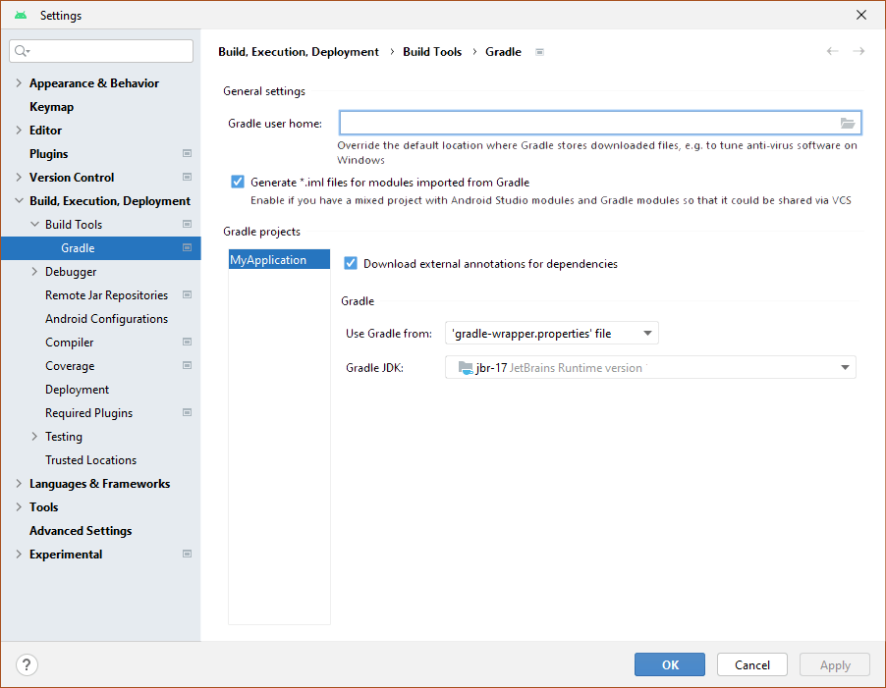The height and width of the screenshot is (688, 886).
Task: Click the Apply button
Action: (x=835, y=664)
